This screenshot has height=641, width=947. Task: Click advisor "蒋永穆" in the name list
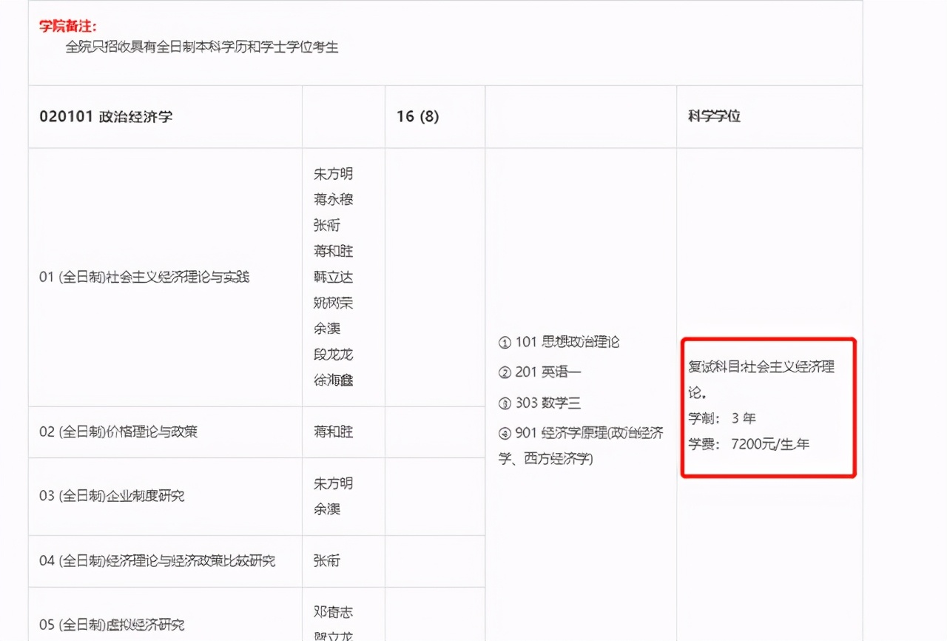point(333,199)
